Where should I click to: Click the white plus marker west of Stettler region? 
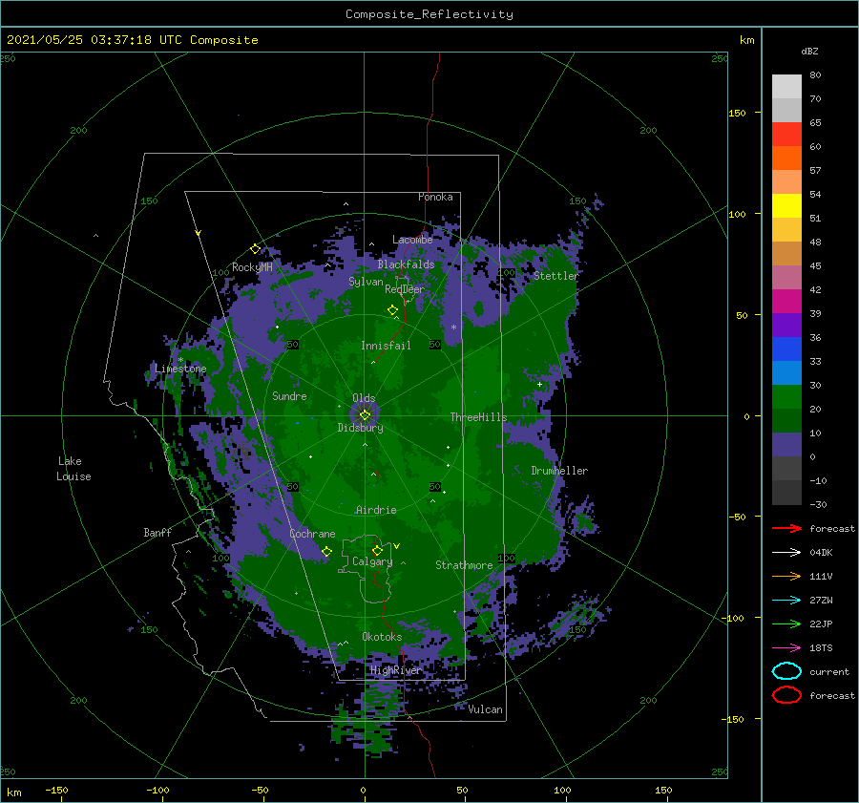click(x=539, y=384)
